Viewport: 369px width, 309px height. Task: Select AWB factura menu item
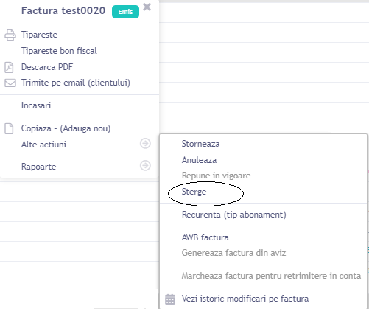click(205, 237)
